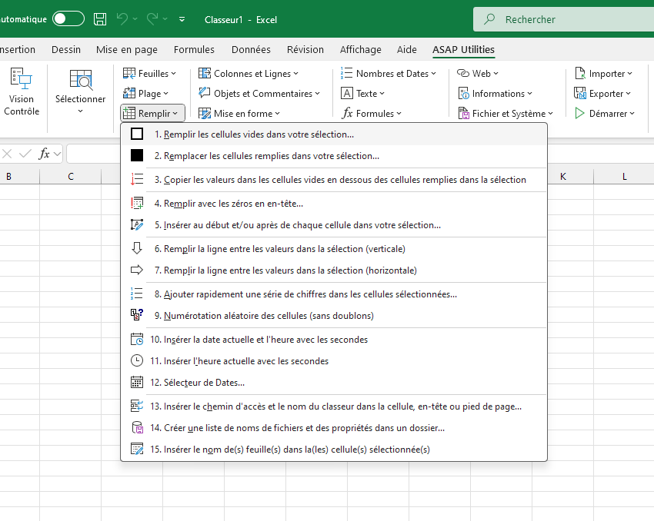Choose Remplir les cellules vides dans votre sélection
The image size is (654, 521).
pyautogui.click(x=334, y=134)
